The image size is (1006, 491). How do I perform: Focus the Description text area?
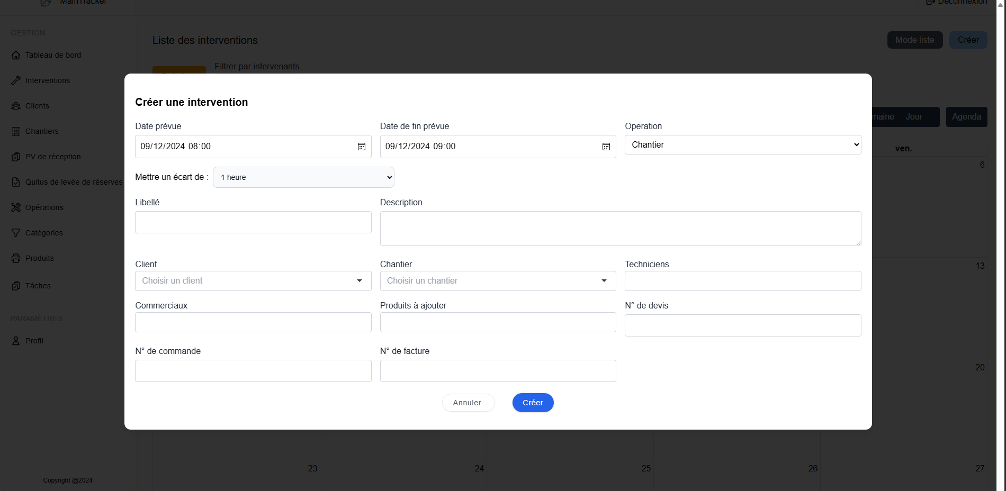620,229
